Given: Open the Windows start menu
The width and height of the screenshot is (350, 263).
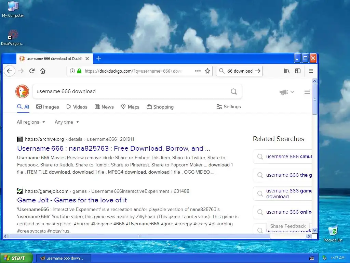Looking at the screenshot, I should 16,258.
